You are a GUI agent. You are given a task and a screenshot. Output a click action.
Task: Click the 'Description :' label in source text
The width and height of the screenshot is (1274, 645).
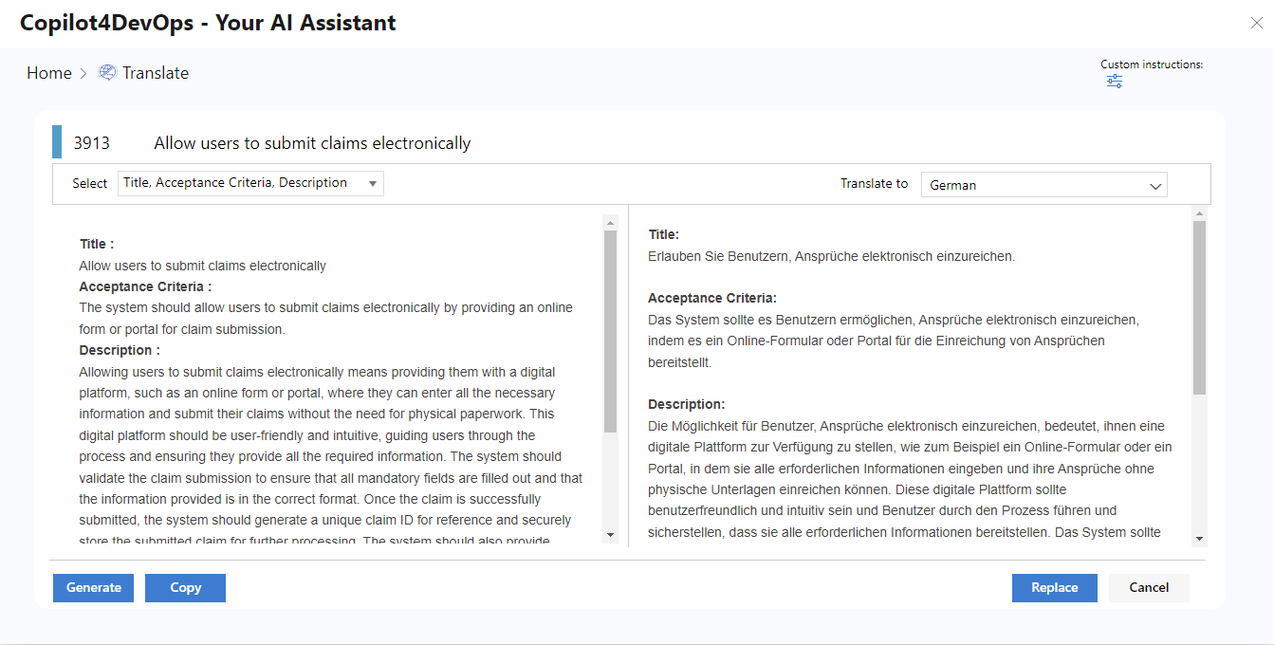click(120, 350)
